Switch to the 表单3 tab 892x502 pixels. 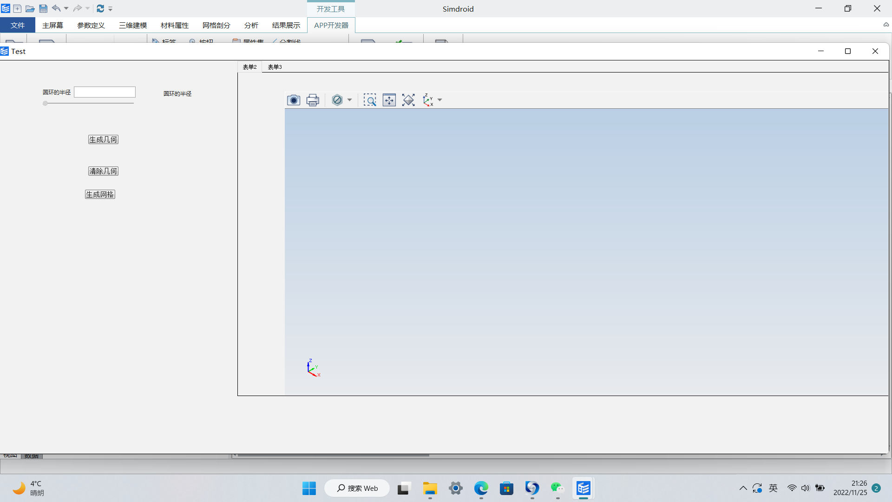coord(275,67)
